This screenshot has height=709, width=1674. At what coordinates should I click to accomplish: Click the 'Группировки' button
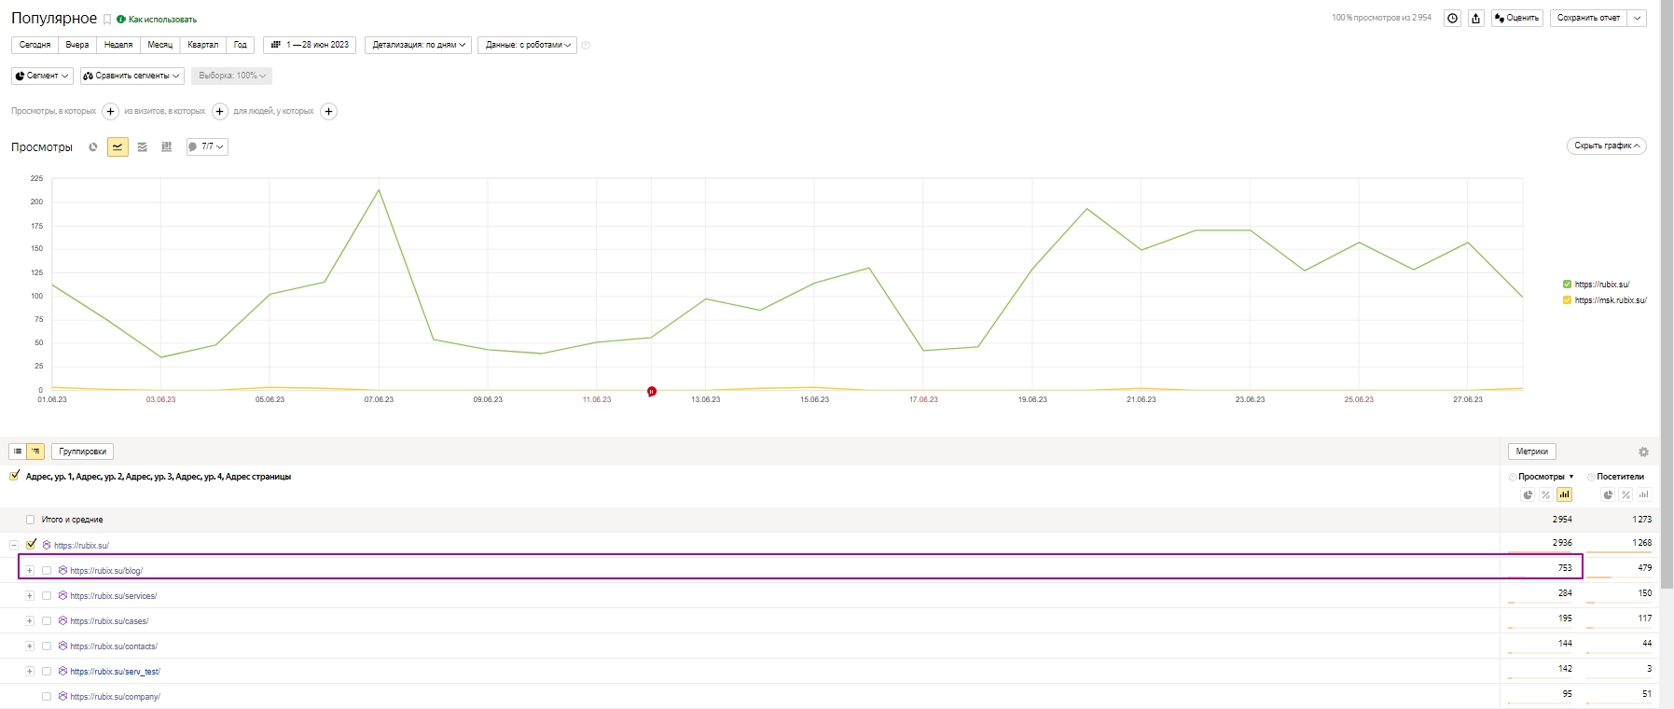(82, 452)
